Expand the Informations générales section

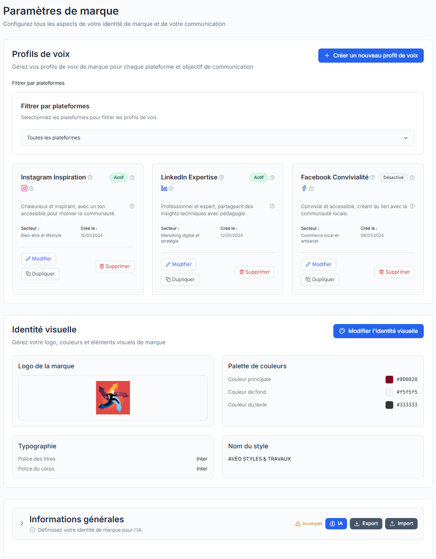click(22, 524)
